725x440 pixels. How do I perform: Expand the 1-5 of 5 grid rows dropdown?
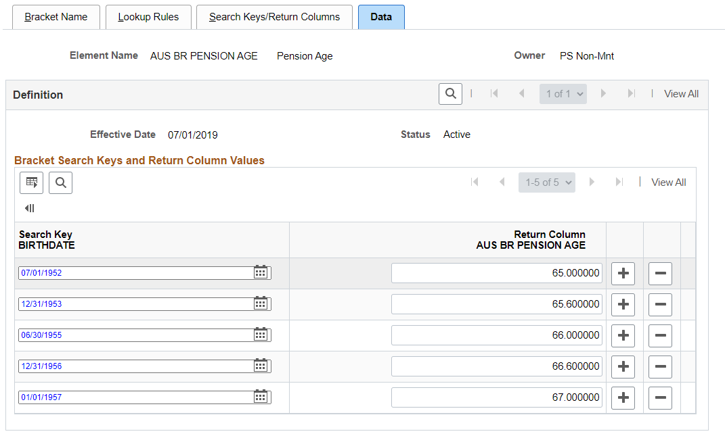click(x=547, y=182)
